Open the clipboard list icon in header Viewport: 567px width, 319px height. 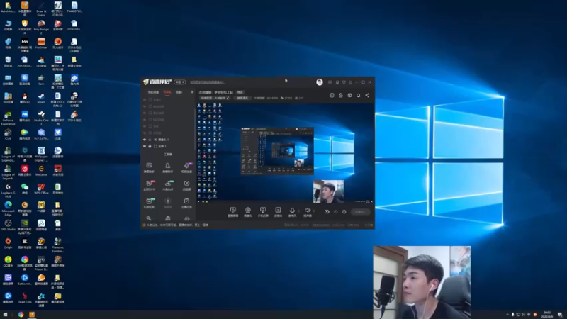pyautogui.click(x=332, y=95)
